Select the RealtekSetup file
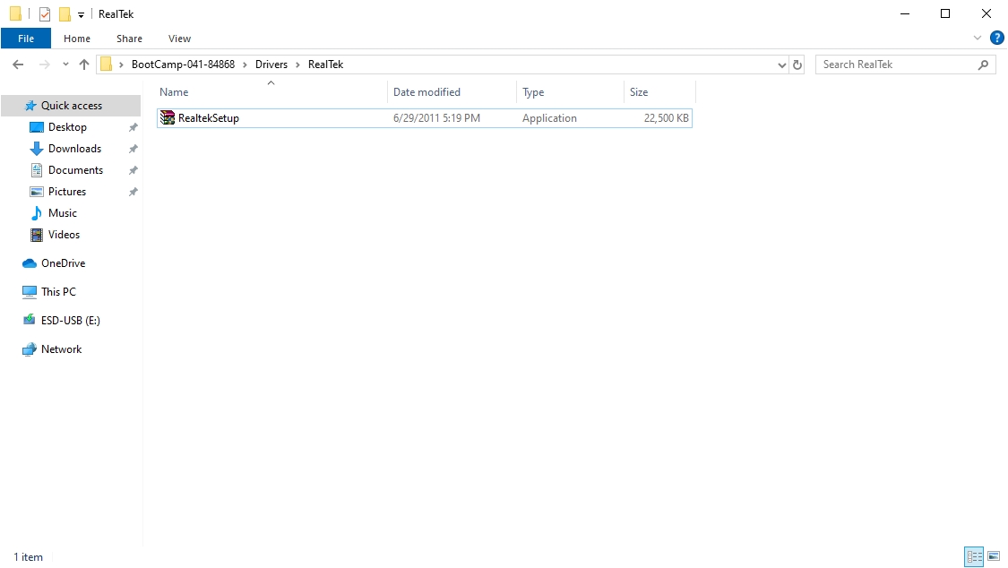The image size is (1008, 568). (x=425, y=118)
